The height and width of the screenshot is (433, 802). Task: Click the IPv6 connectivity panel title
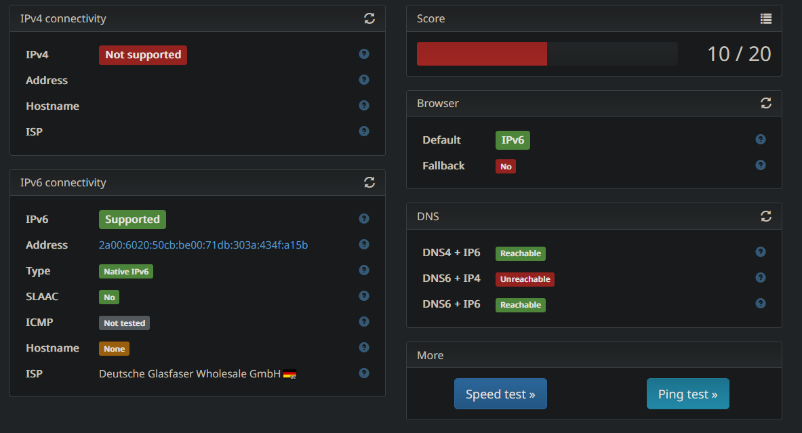click(x=64, y=182)
